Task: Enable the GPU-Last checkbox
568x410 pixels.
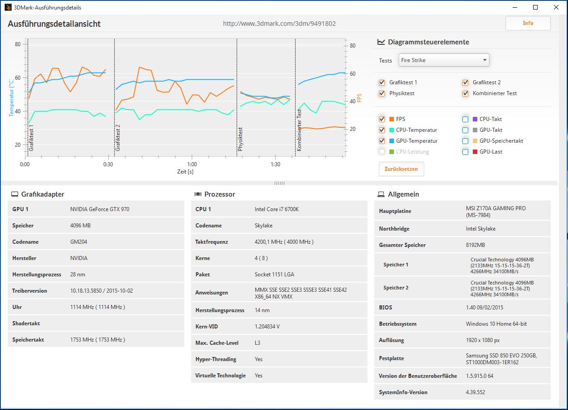Action: (x=465, y=152)
